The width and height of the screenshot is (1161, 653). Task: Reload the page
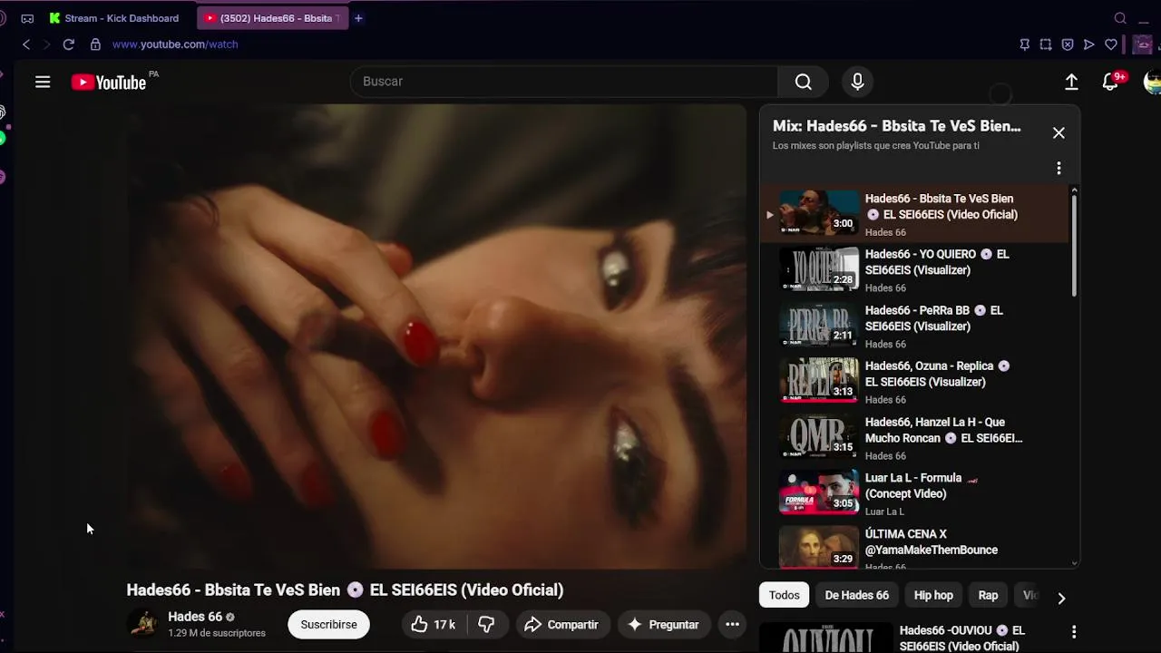tap(68, 44)
